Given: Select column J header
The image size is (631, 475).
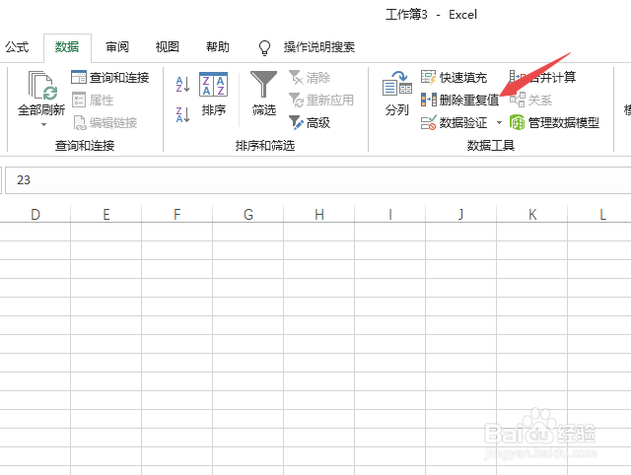Looking at the screenshot, I should [x=461, y=214].
